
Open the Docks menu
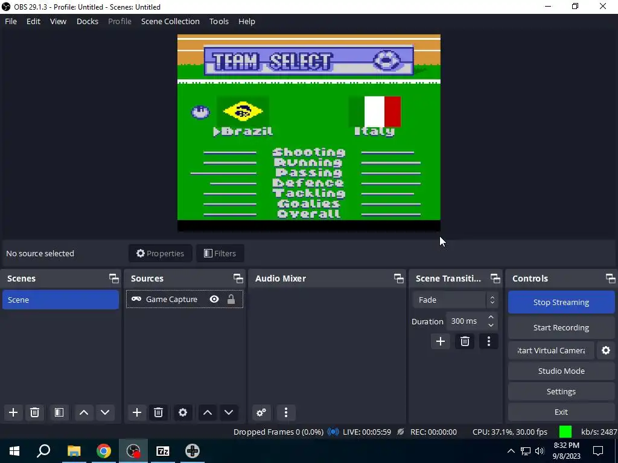[x=87, y=21]
